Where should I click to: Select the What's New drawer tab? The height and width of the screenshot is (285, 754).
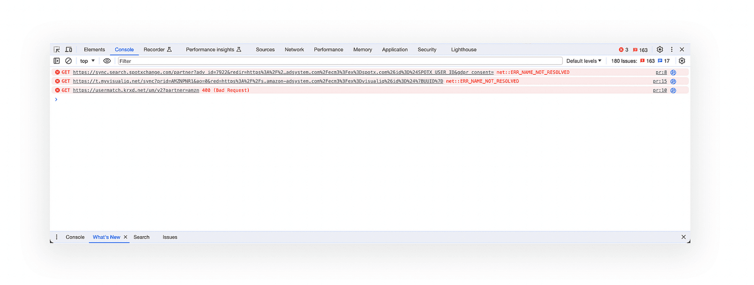[x=107, y=237]
